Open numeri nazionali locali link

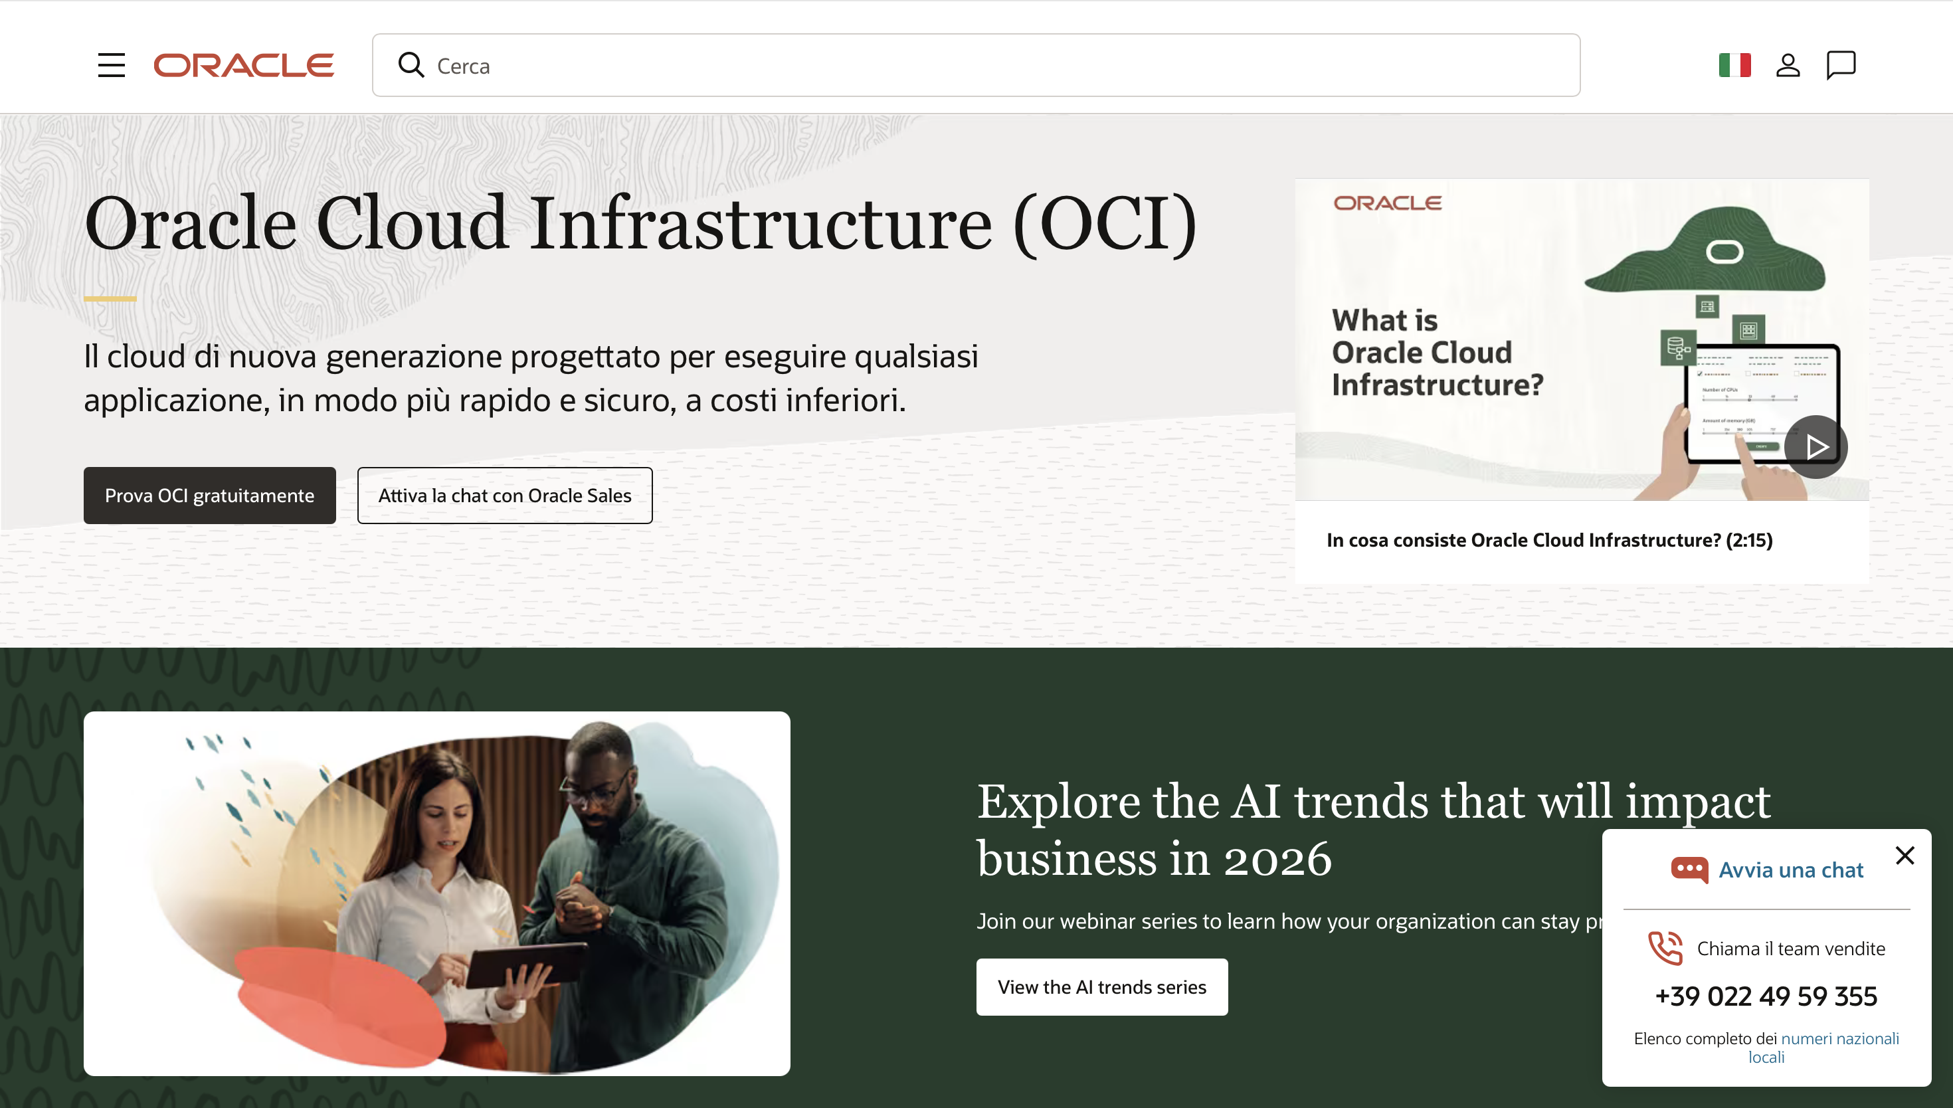point(1839,1039)
